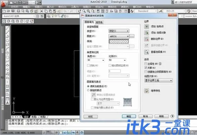The height and width of the screenshot is (135, 197).
Task: Click the 删除边界 (Remove boundaries) icon button
Action: pyautogui.click(x=147, y=39)
